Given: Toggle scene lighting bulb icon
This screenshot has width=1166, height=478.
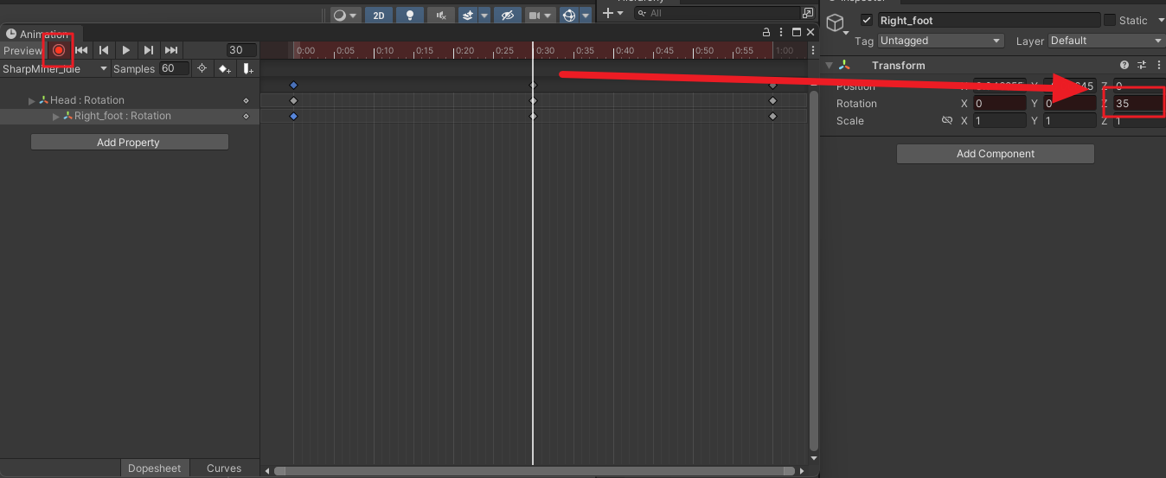Looking at the screenshot, I should 410,15.
